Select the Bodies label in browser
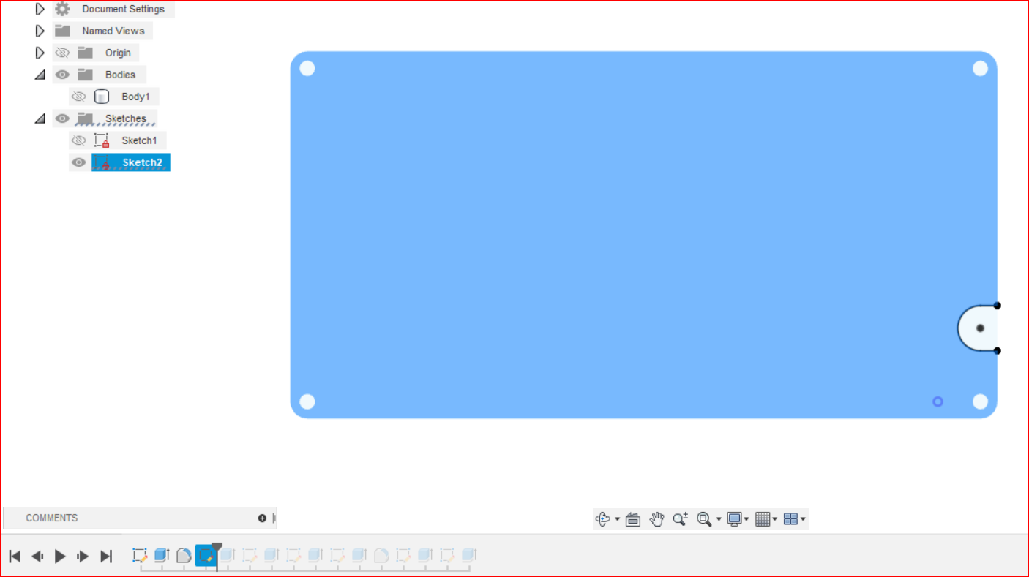 pos(120,75)
